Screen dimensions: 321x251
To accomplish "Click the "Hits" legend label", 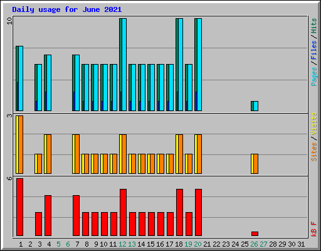I will click(x=313, y=26).
